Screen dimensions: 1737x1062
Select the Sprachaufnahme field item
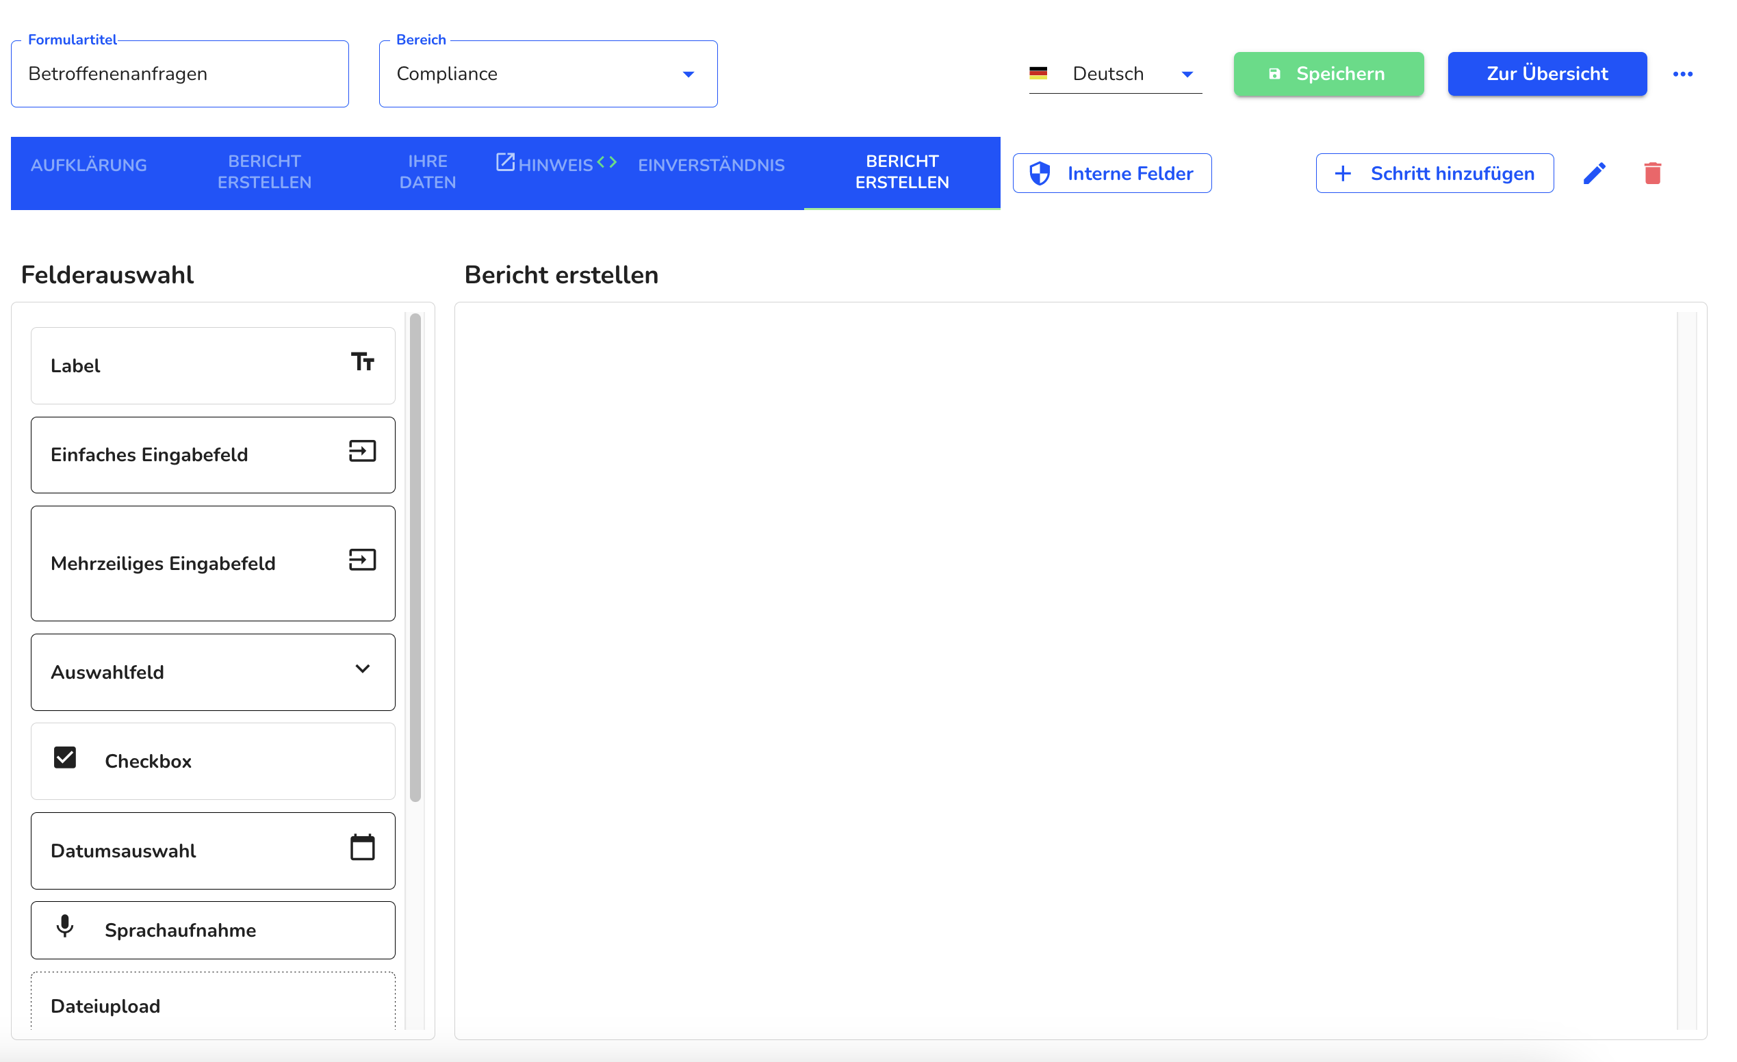213,930
